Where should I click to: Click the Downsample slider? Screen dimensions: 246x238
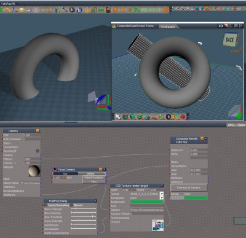pos(84,229)
